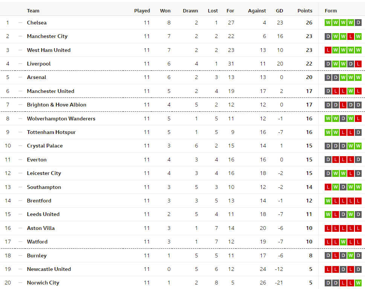Click the position movement dash beside Arsenal
Viewport: 365px width, 289px height.
click(x=20, y=77)
